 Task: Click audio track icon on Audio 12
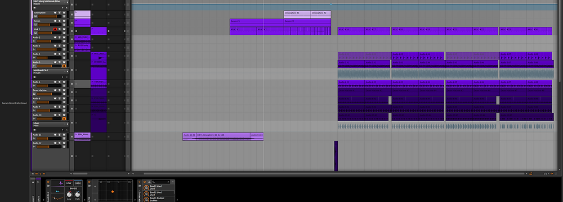tap(34, 146)
